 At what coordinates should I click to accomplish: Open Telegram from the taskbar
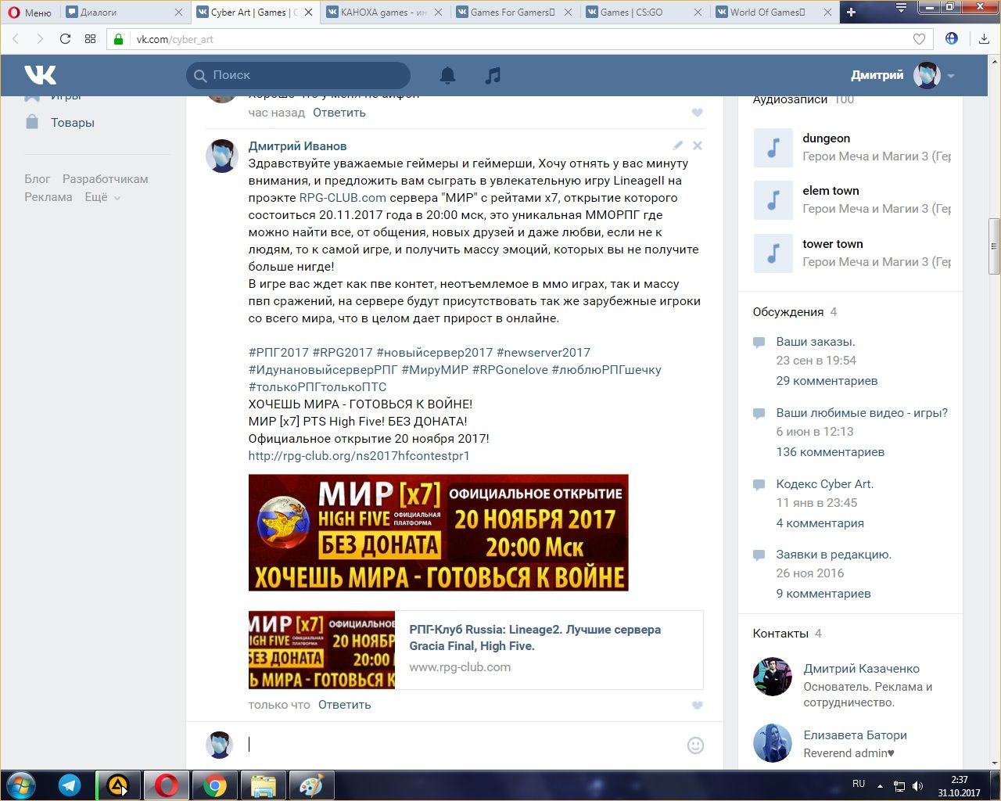click(x=70, y=785)
